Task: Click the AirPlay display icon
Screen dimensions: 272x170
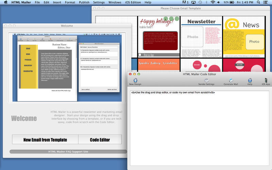Action: coord(193,2)
